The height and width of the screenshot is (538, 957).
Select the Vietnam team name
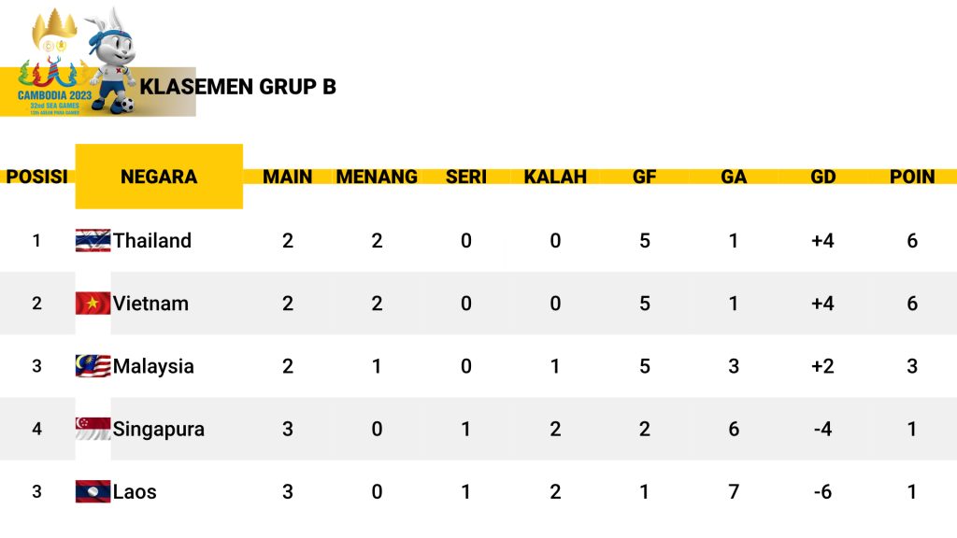(x=150, y=304)
